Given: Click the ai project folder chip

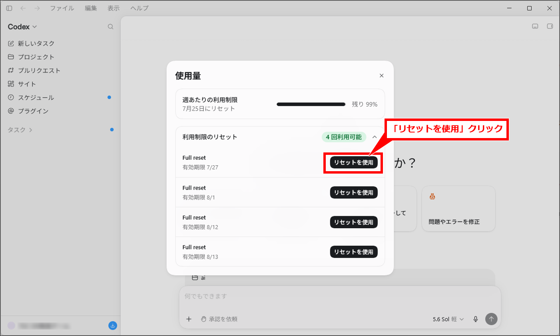Looking at the screenshot, I should point(199,278).
